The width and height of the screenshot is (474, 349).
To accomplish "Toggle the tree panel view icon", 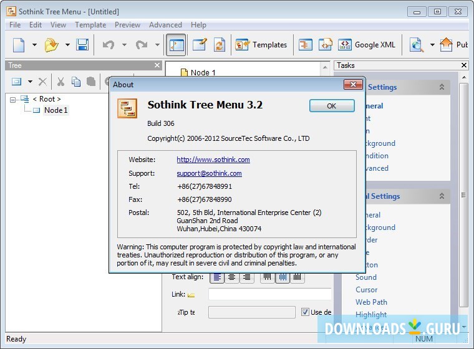I will (x=176, y=45).
